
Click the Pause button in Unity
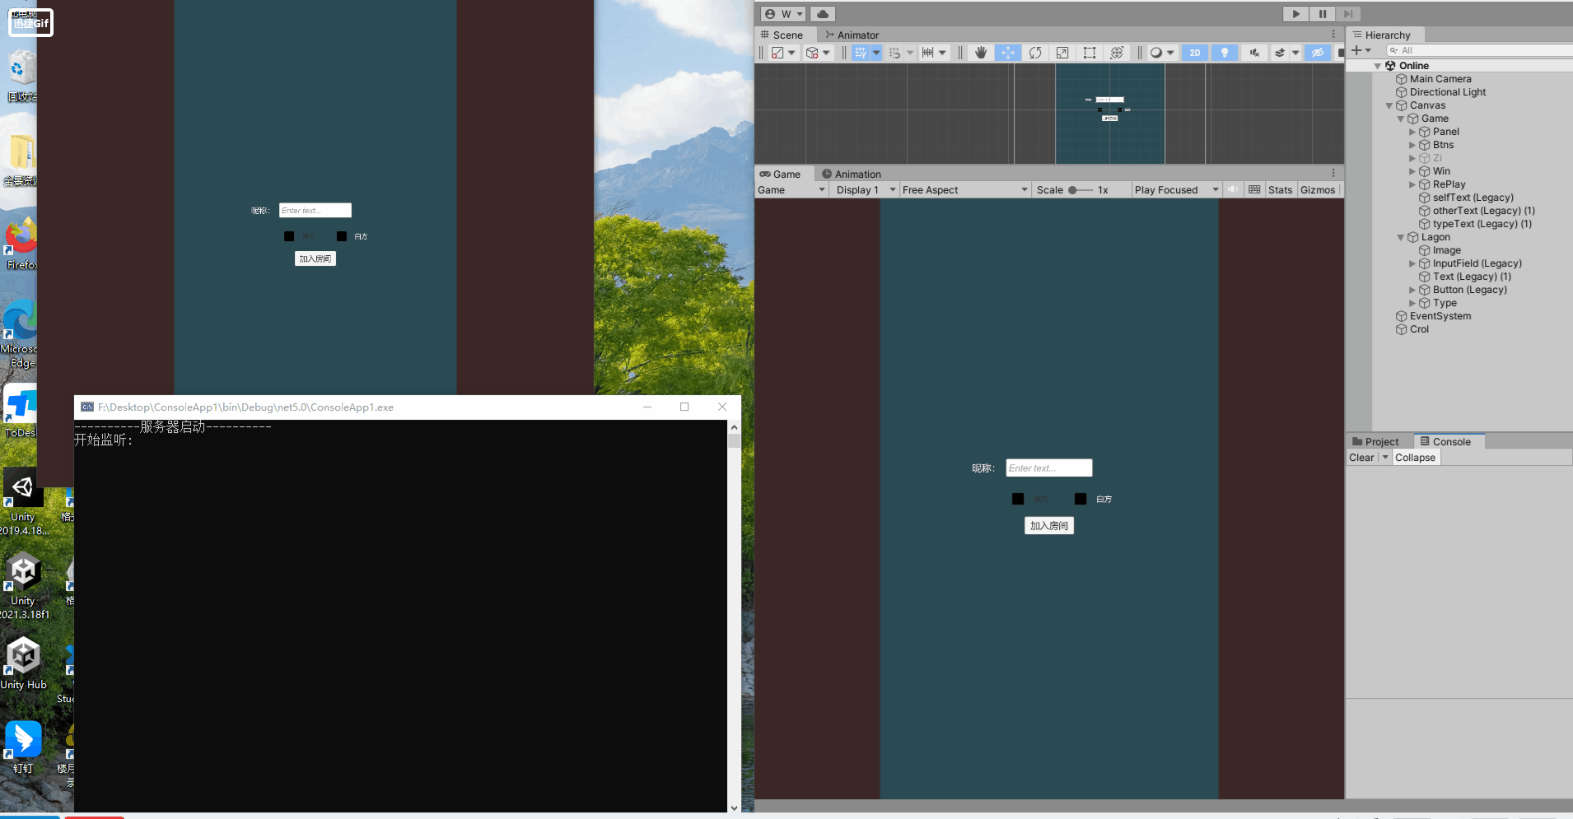click(1322, 14)
